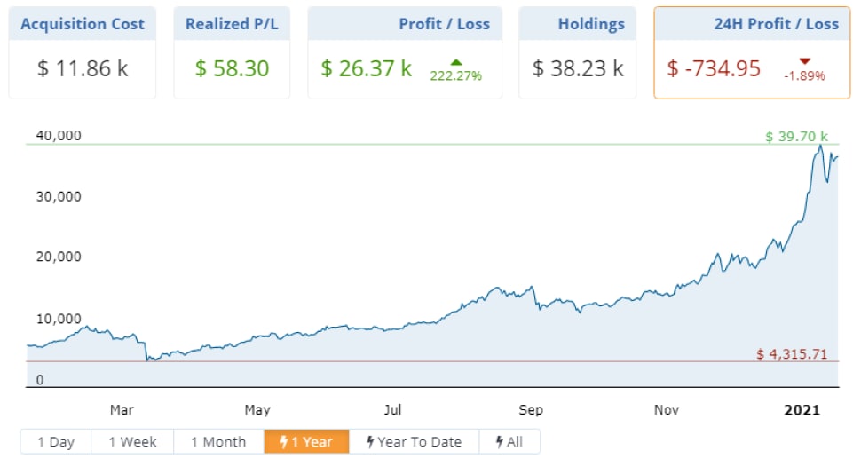Switch chart to 1 Week range

tap(133, 442)
